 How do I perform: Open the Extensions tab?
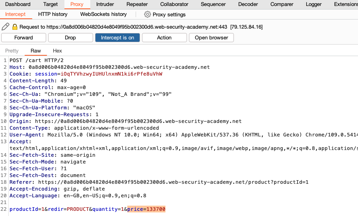pyautogui.click(x=346, y=4)
